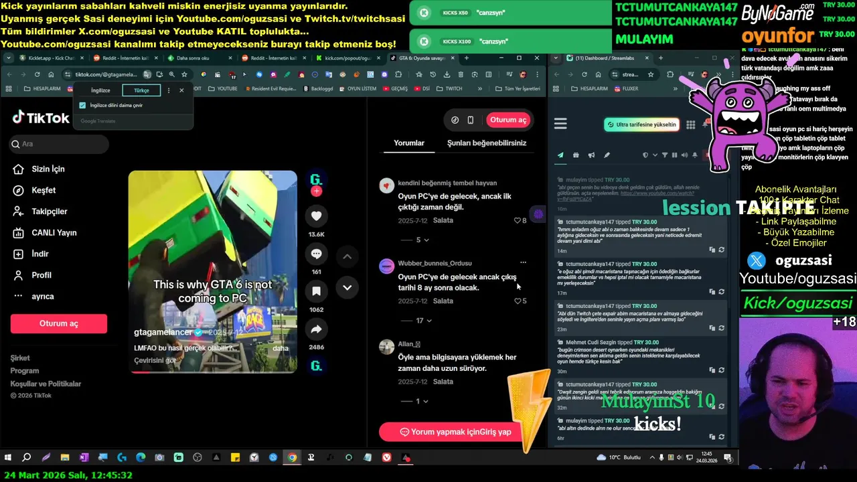Image resolution: width=857 pixels, height=482 pixels.
Task: Click the TikTok logo
Action: [40, 118]
